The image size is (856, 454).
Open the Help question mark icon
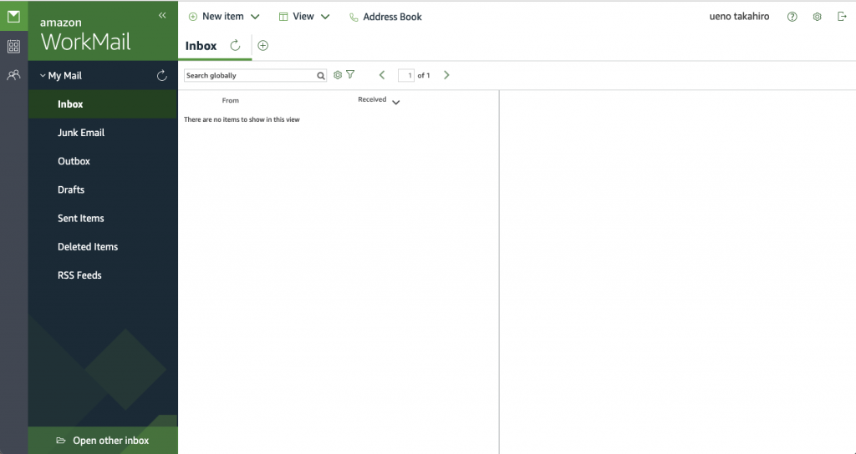[792, 17]
